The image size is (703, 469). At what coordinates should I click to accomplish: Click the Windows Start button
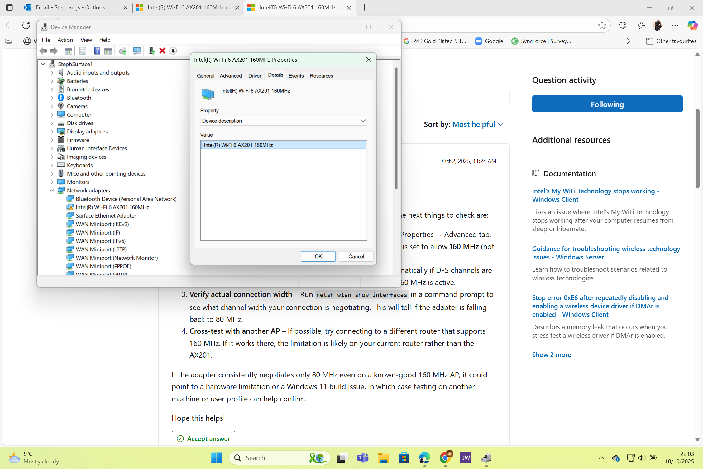[x=217, y=458]
